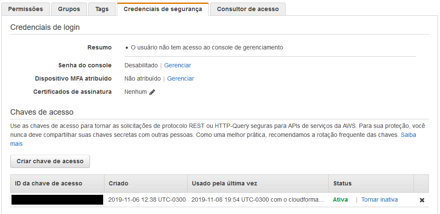This screenshot has width=440, height=214.
Task: Edit signing certificates with the pencil icon
Action: point(152,92)
